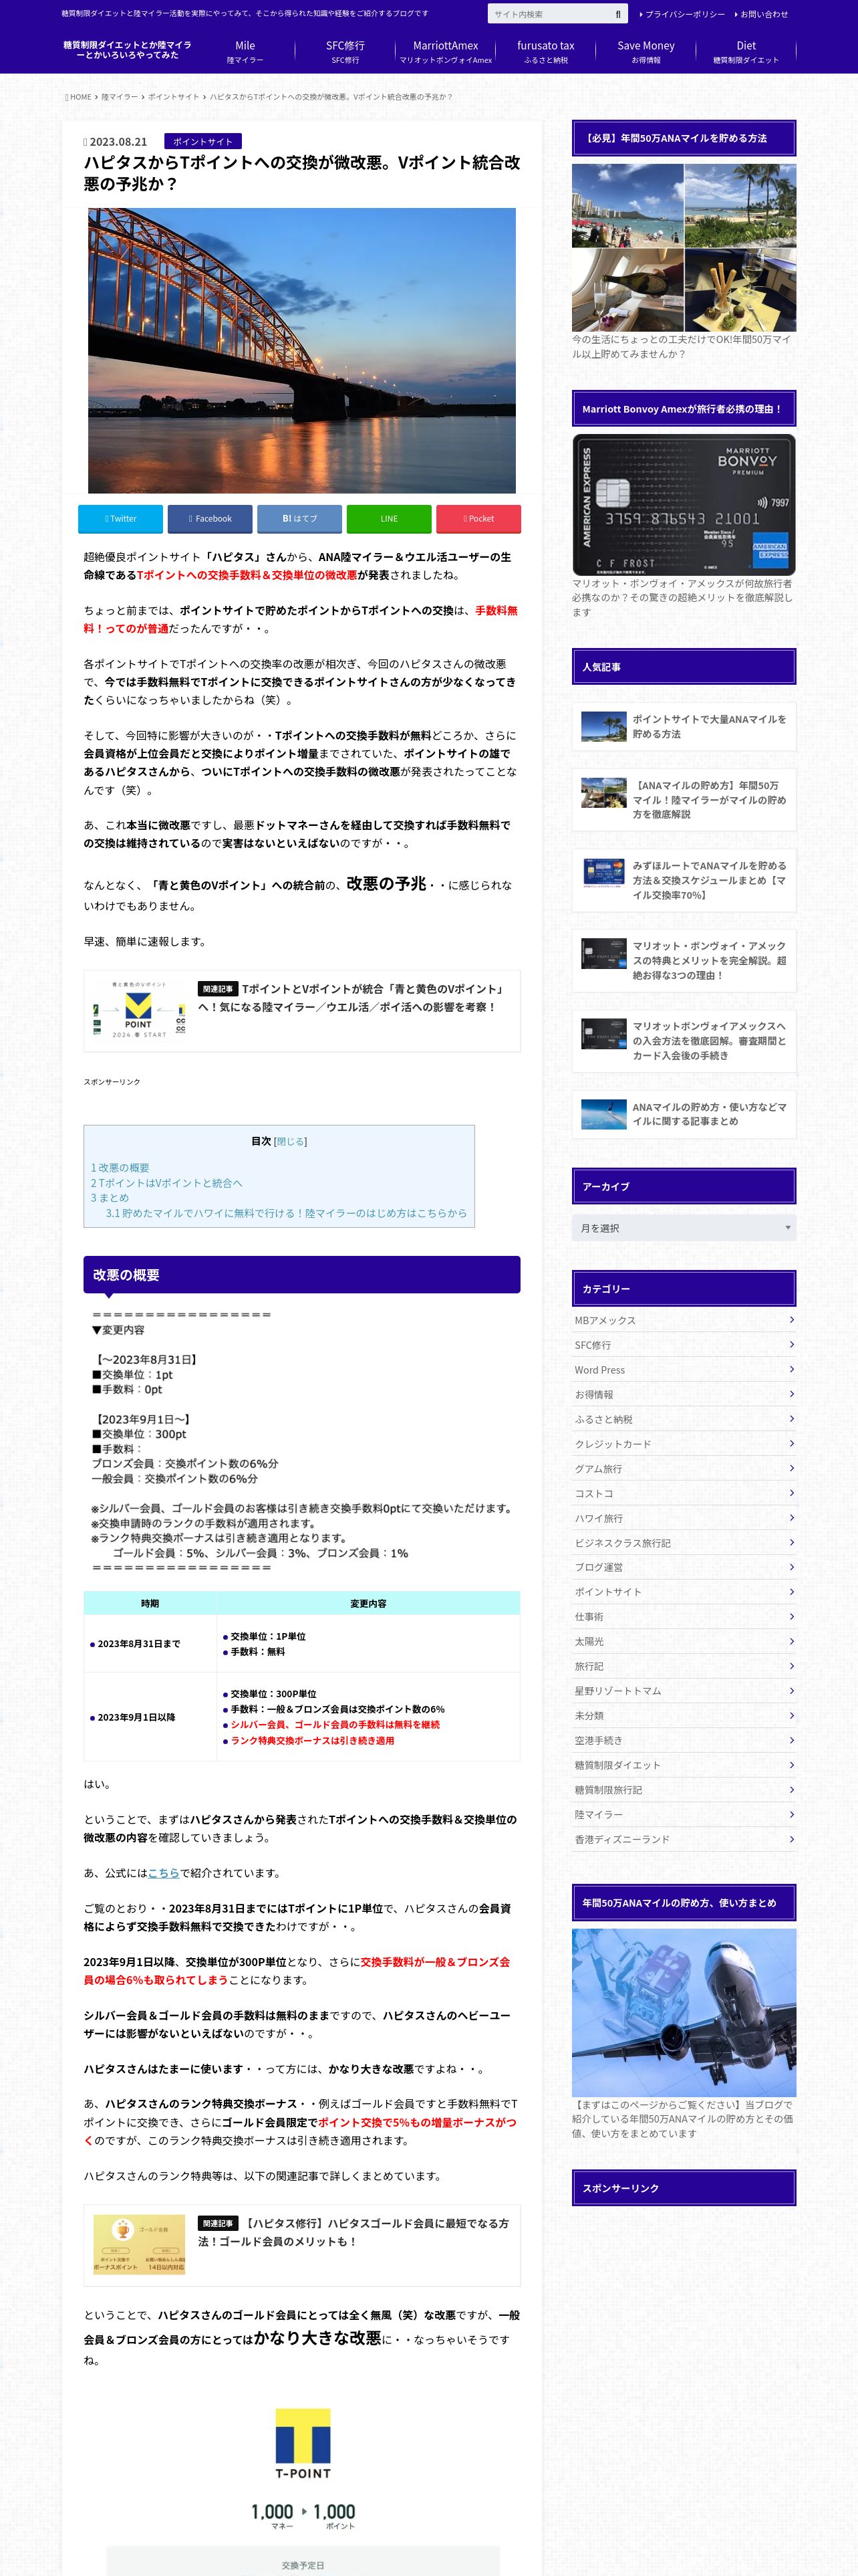The image size is (858, 2576).
Task: Go to HOME breadcrumb
Action: [x=80, y=97]
